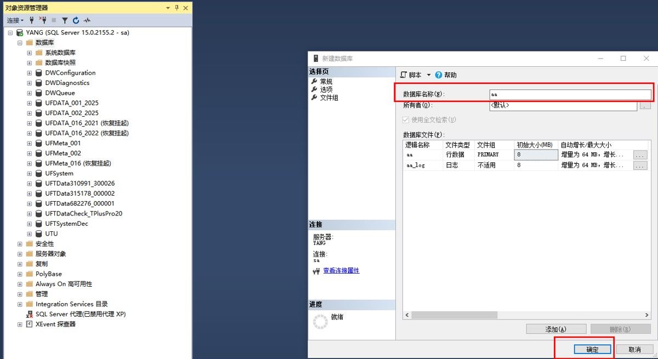Expand the Always On 高可用性 folder
The image size is (658, 359).
pos(20,284)
